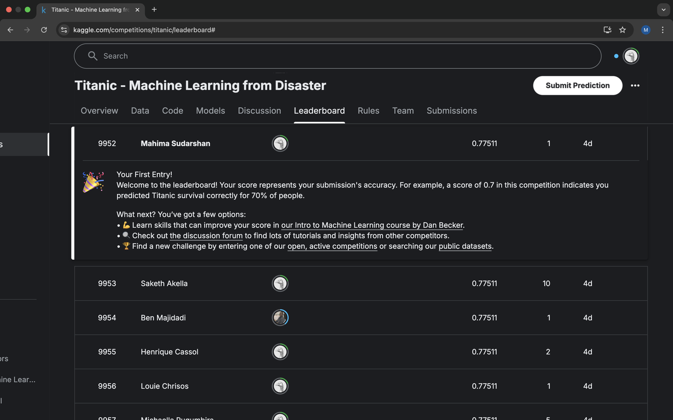Click the Titanic competition page title

200,86
